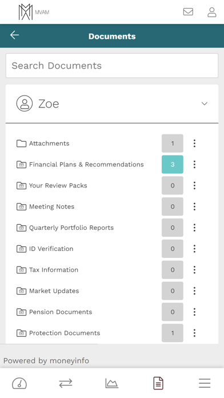Click the highlighted count badge showing 3

click(173, 165)
